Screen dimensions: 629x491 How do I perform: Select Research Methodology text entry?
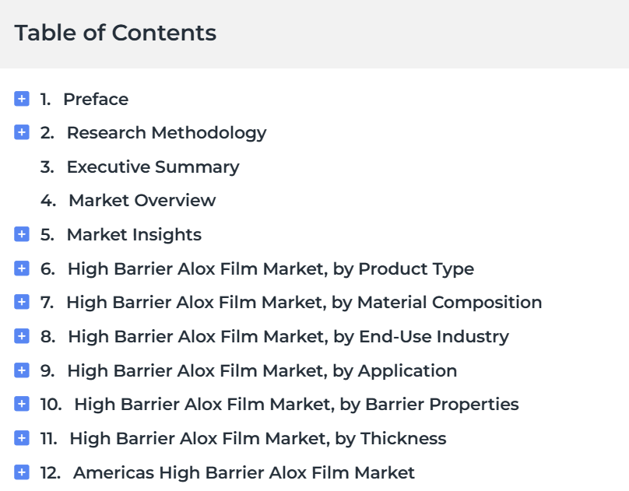167,134
